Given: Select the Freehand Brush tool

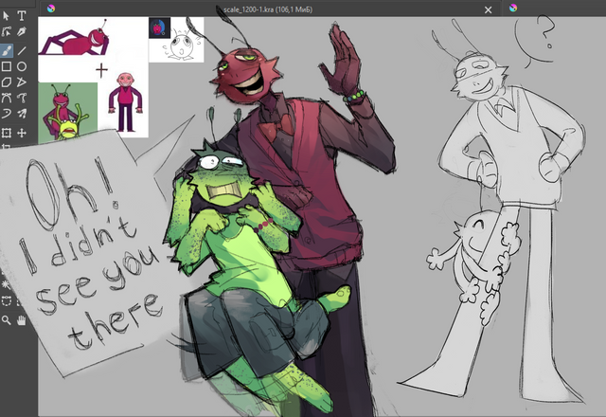Looking at the screenshot, I should tap(6, 50).
